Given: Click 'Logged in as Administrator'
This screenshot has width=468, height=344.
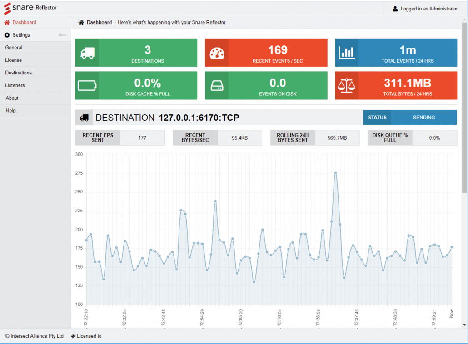Looking at the screenshot, I should click(x=429, y=9).
